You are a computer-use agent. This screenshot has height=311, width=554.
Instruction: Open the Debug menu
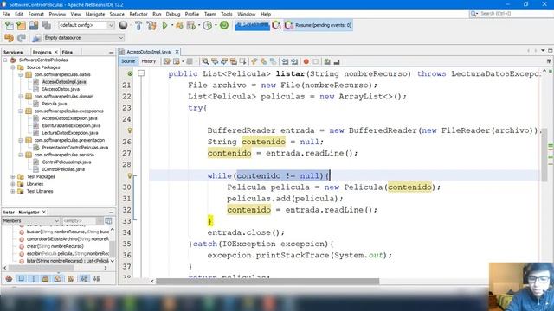coord(173,14)
